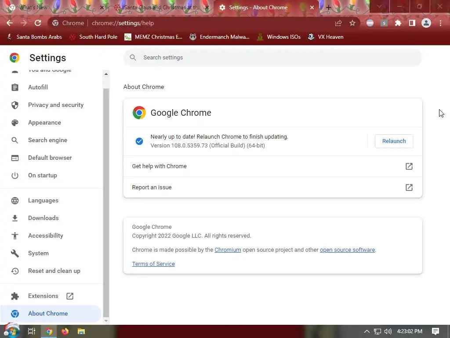Bookmark this page with the star icon
The image size is (450, 338).
tap(352, 23)
